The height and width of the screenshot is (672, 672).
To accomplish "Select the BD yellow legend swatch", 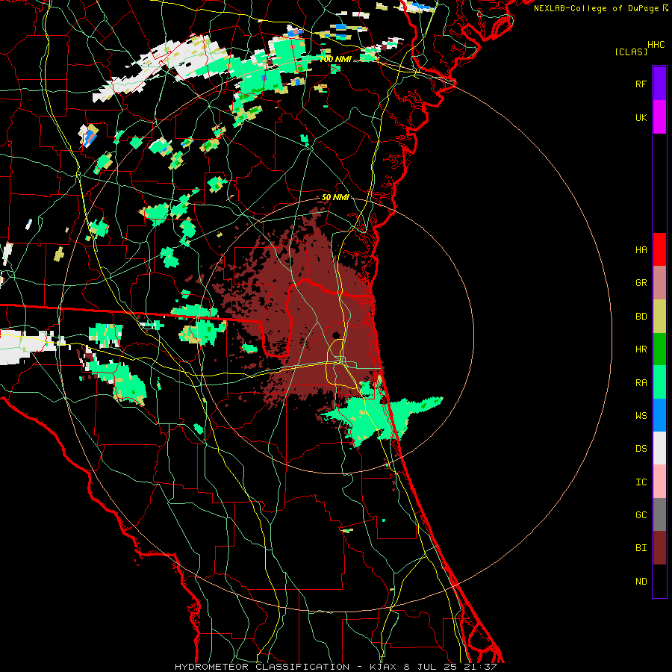I will tap(659, 317).
